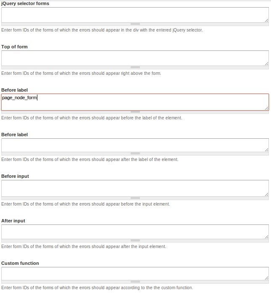Click the corner resize handle of jQuery selector forms
The image size is (271, 293).
coord(267,20)
